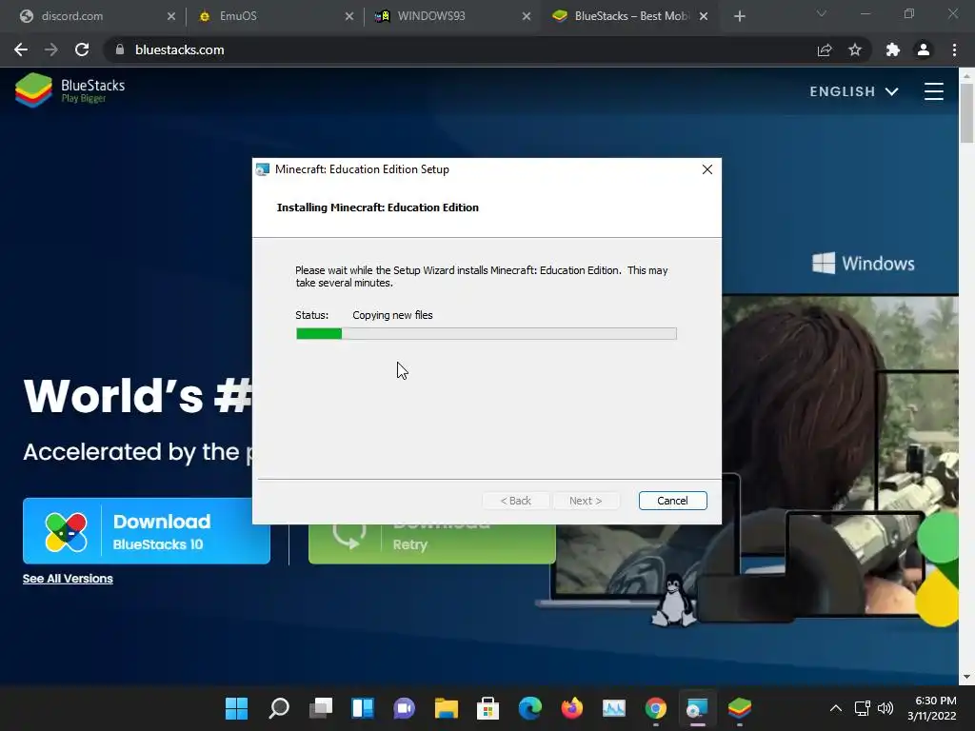Open the Windows Start menu
The width and height of the screenshot is (975, 731).
click(236, 708)
